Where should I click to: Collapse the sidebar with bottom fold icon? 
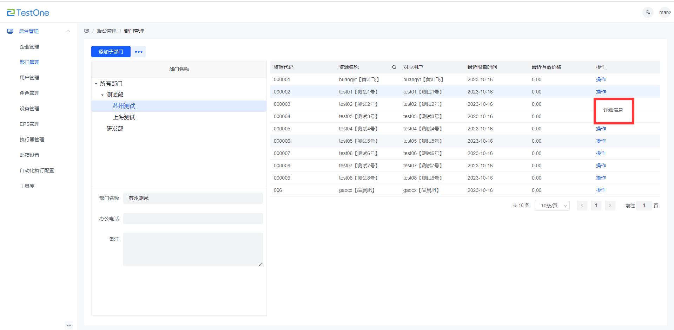(x=69, y=325)
